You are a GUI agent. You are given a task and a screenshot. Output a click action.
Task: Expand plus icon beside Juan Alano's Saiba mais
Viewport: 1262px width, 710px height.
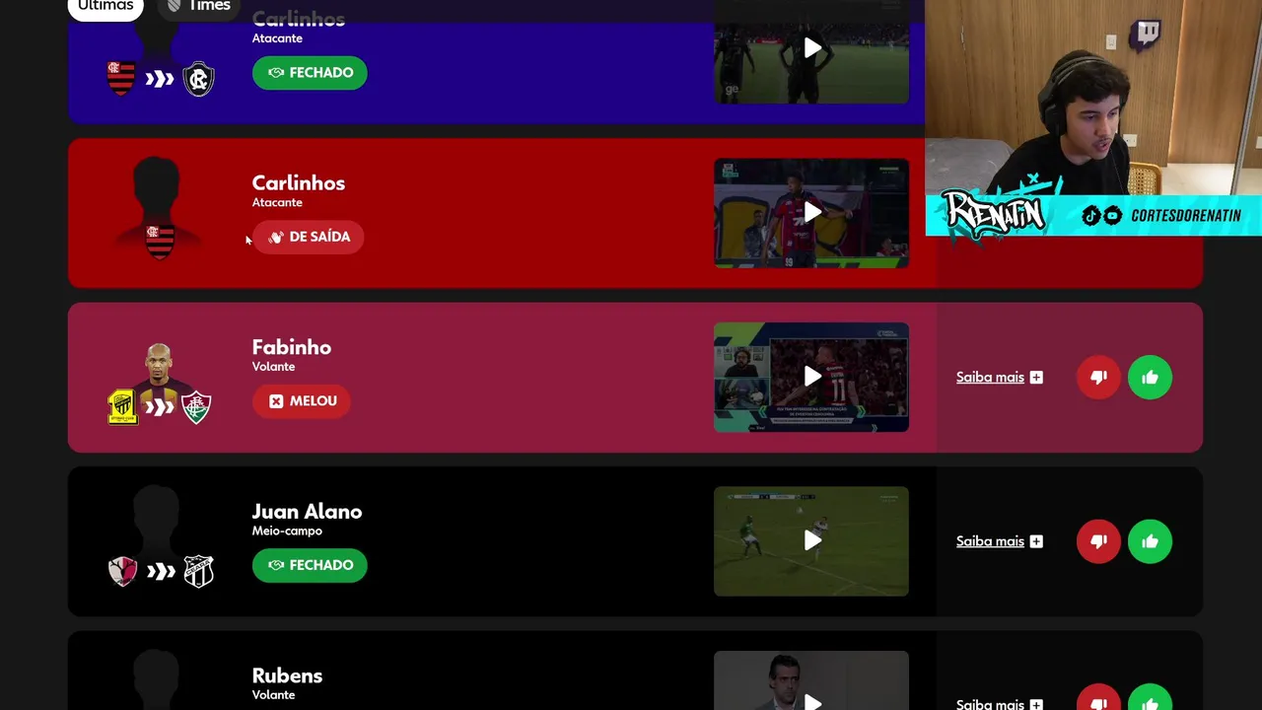(x=1036, y=540)
